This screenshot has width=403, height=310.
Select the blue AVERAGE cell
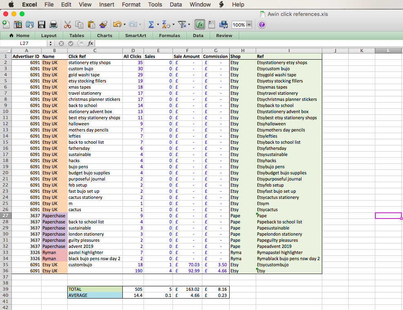point(95,295)
